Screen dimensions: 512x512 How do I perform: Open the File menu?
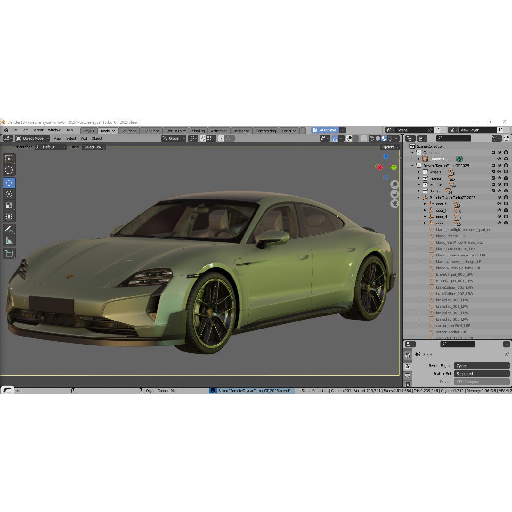tap(14, 130)
